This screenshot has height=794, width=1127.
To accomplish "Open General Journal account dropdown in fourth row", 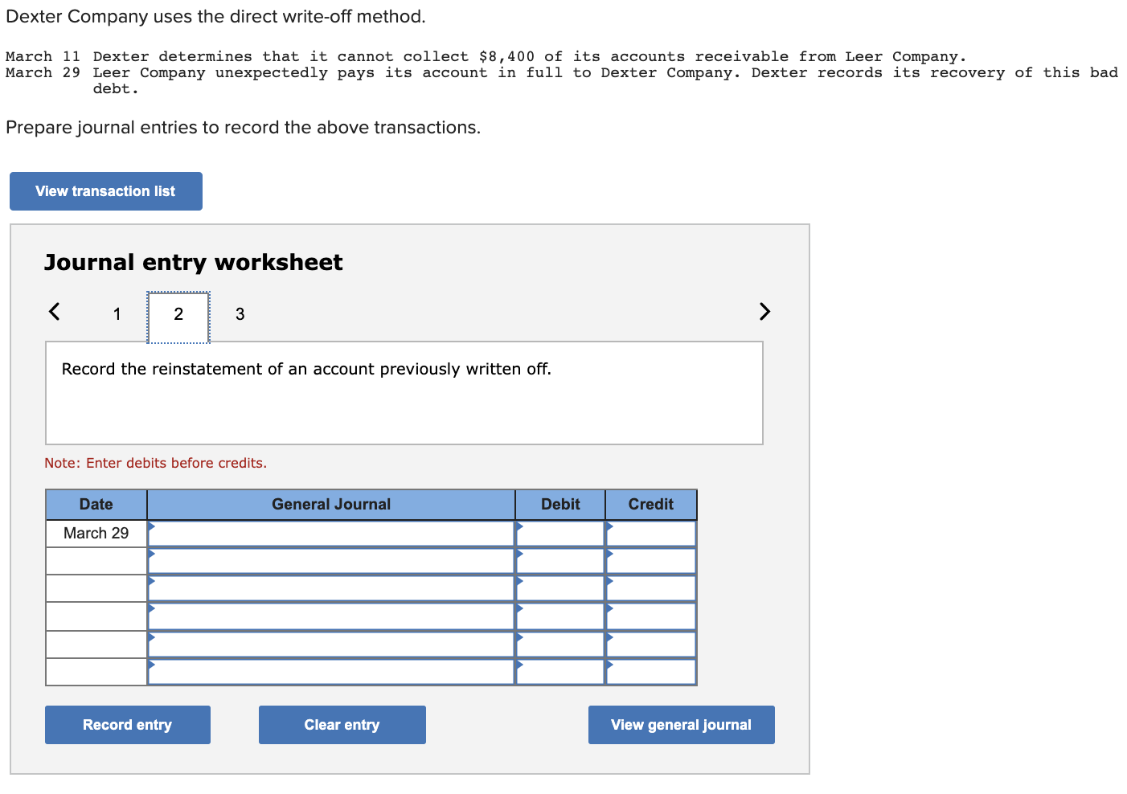I will pyautogui.click(x=331, y=616).
